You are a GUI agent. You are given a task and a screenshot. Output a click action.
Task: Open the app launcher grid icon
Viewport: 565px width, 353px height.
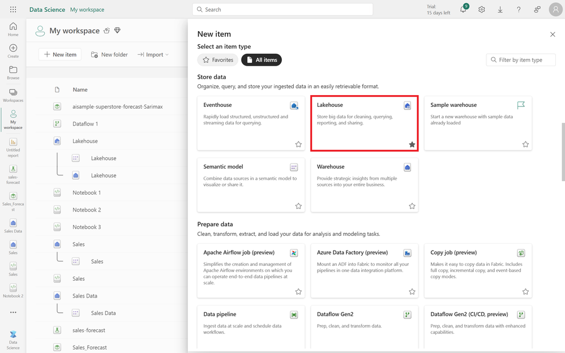coord(13,10)
